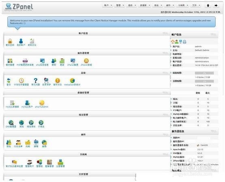Click the username value zadmin
The image size is (225, 182).
click(198, 47)
